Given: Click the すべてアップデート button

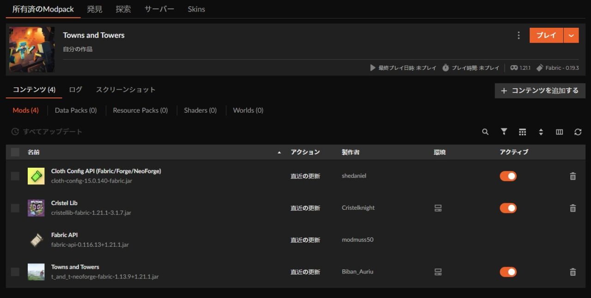Looking at the screenshot, I should (47, 132).
